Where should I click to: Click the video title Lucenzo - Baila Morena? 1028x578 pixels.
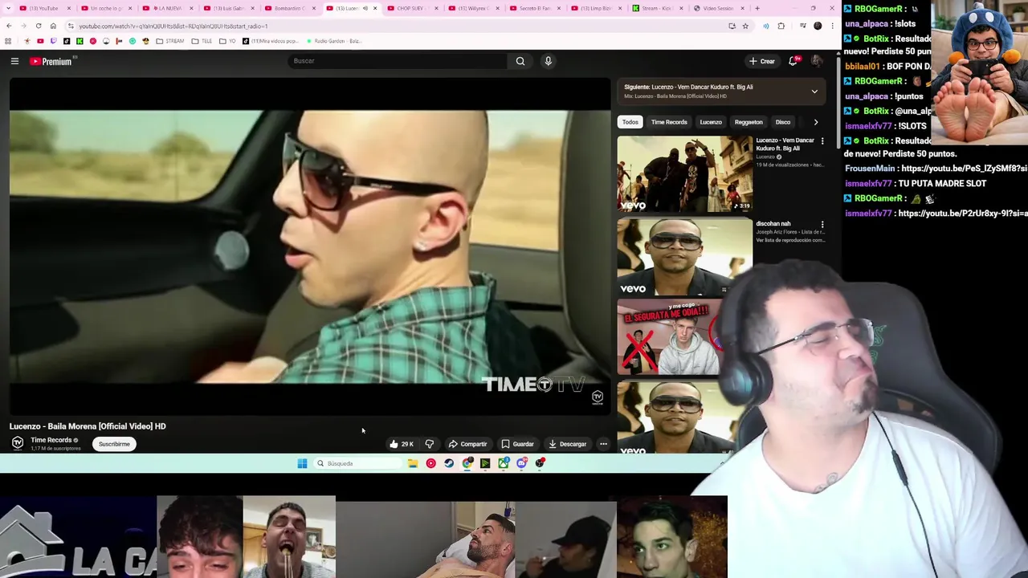point(88,426)
